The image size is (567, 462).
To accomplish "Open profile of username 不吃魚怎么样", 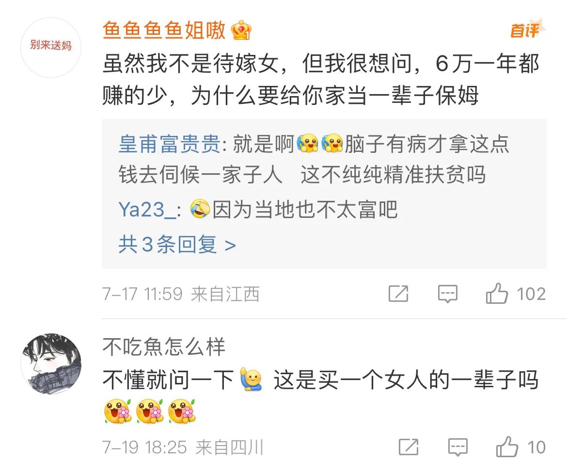I will (164, 346).
